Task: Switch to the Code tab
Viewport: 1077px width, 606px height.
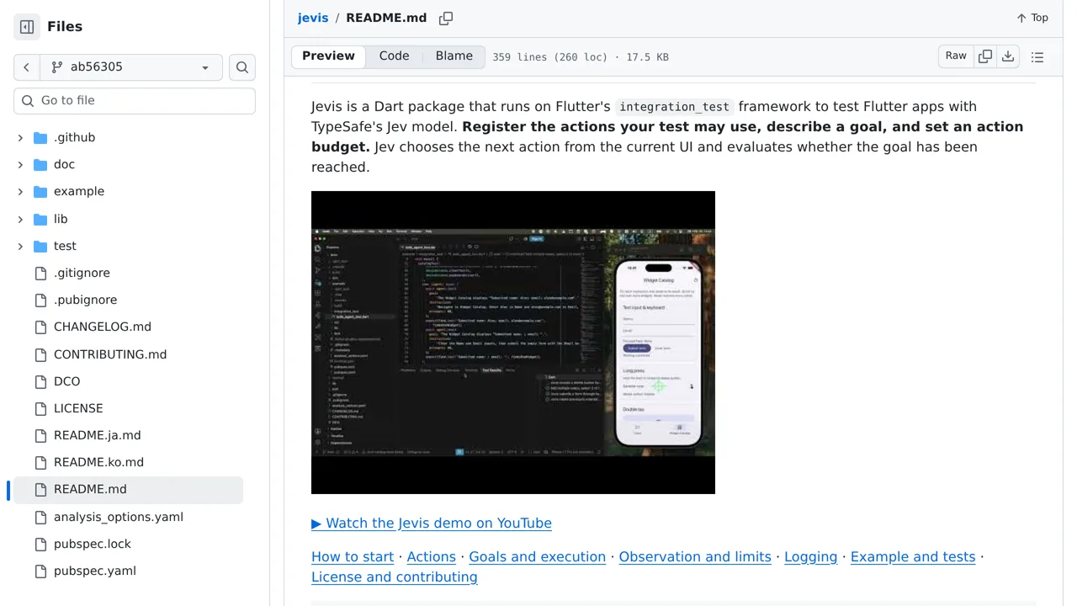Action: 394,56
